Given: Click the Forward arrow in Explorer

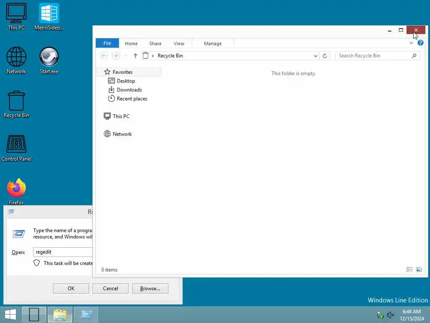Looking at the screenshot, I should pos(116,56).
